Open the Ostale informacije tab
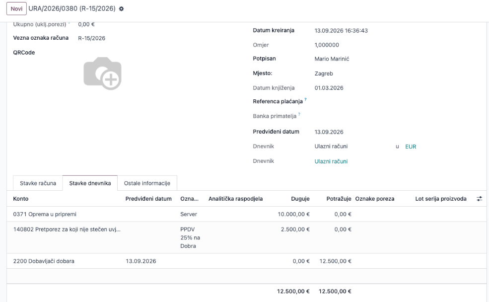The height and width of the screenshot is (302, 489). point(147,183)
